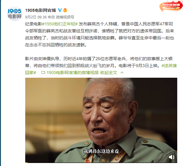The width and height of the screenshot is (183, 166).
Task: Click the video subtitle 我到丹东这边来看
Action: point(101,151)
